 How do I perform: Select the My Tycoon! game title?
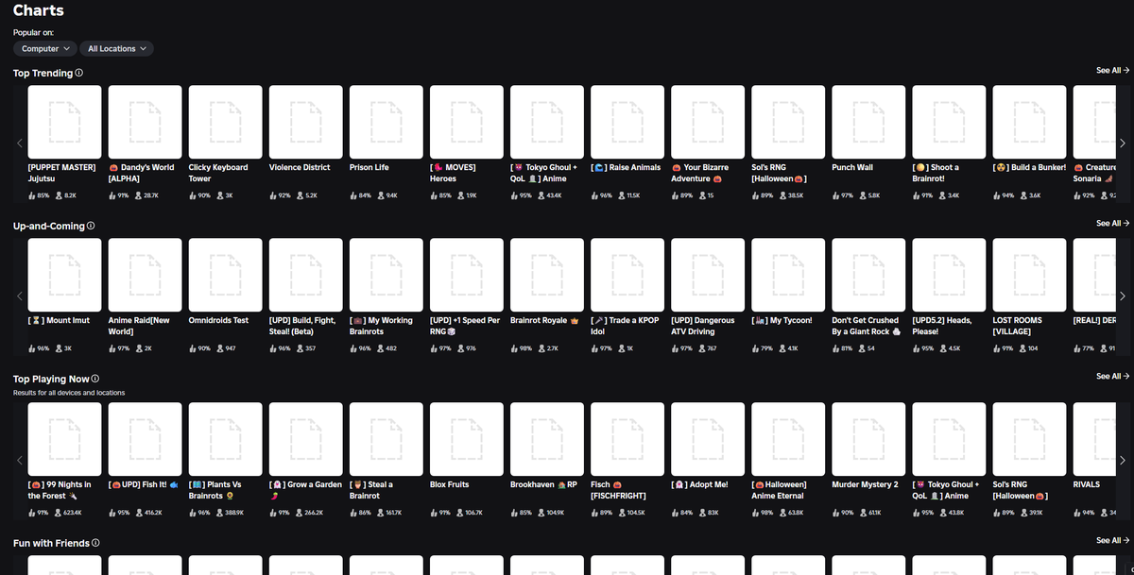(x=782, y=320)
